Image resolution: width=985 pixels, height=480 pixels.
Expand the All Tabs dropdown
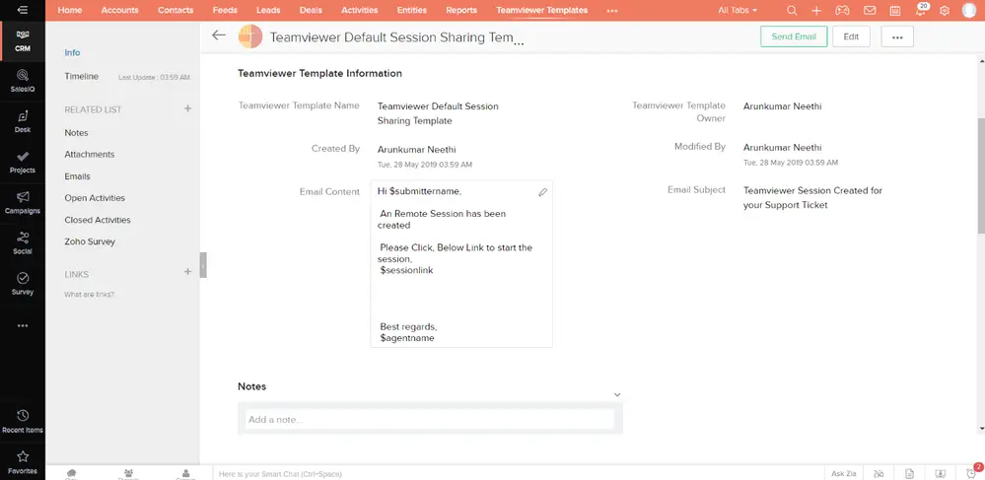[737, 10]
